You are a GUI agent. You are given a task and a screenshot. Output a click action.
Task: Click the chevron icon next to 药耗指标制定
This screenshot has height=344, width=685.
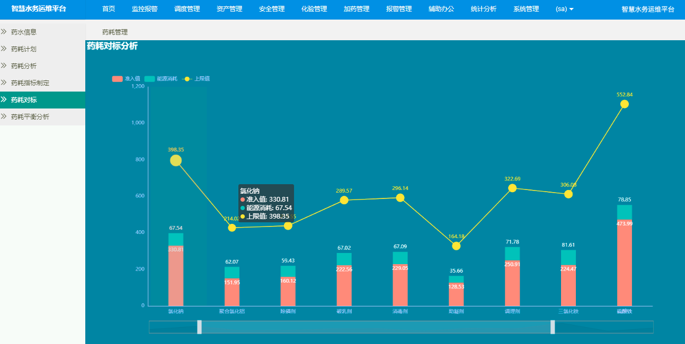point(4,83)
